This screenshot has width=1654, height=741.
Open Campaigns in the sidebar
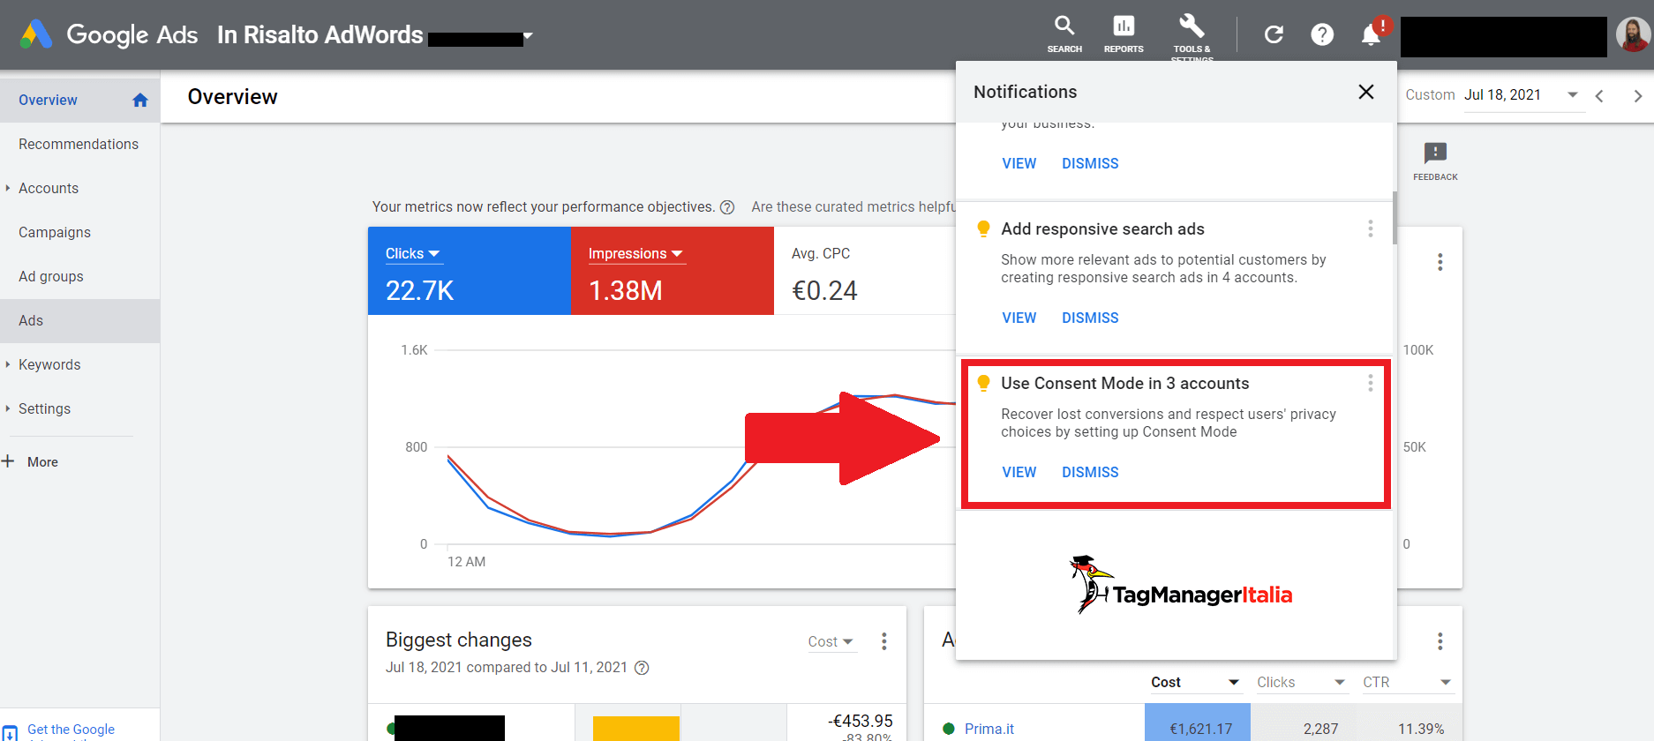[79, 232]
